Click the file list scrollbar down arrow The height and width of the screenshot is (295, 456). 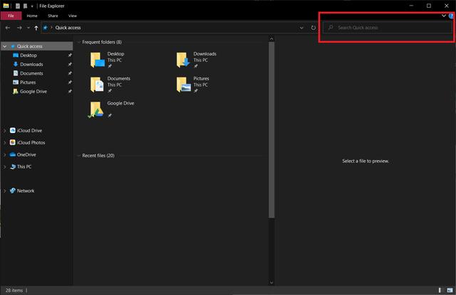pyautogui.click(x=271, y=282)
